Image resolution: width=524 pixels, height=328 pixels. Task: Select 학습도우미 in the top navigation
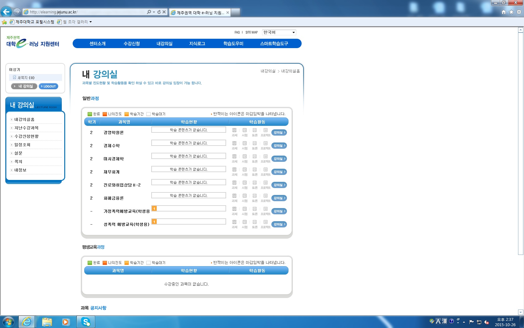coord(233,44)
